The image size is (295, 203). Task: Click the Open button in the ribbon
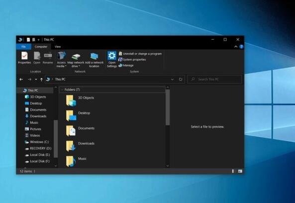[37, 58]
